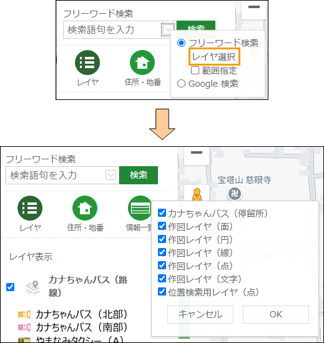
Task: Click the レイヤ list icon in the lower panel
Action: coord(30,208)
